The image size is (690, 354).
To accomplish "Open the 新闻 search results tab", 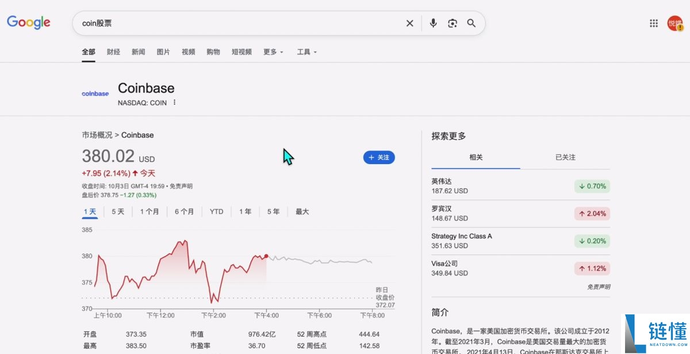I will pyautogui.click(x=138, y=52).
